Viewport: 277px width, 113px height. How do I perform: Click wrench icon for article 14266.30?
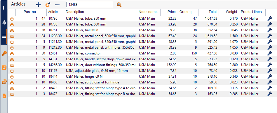270,65
